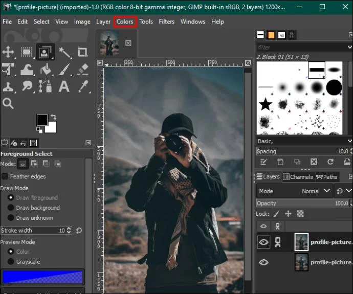The height and width of the screenshot is (294, 353).
Task: Set preview mode to Color
Action: [x=10, y=251]
